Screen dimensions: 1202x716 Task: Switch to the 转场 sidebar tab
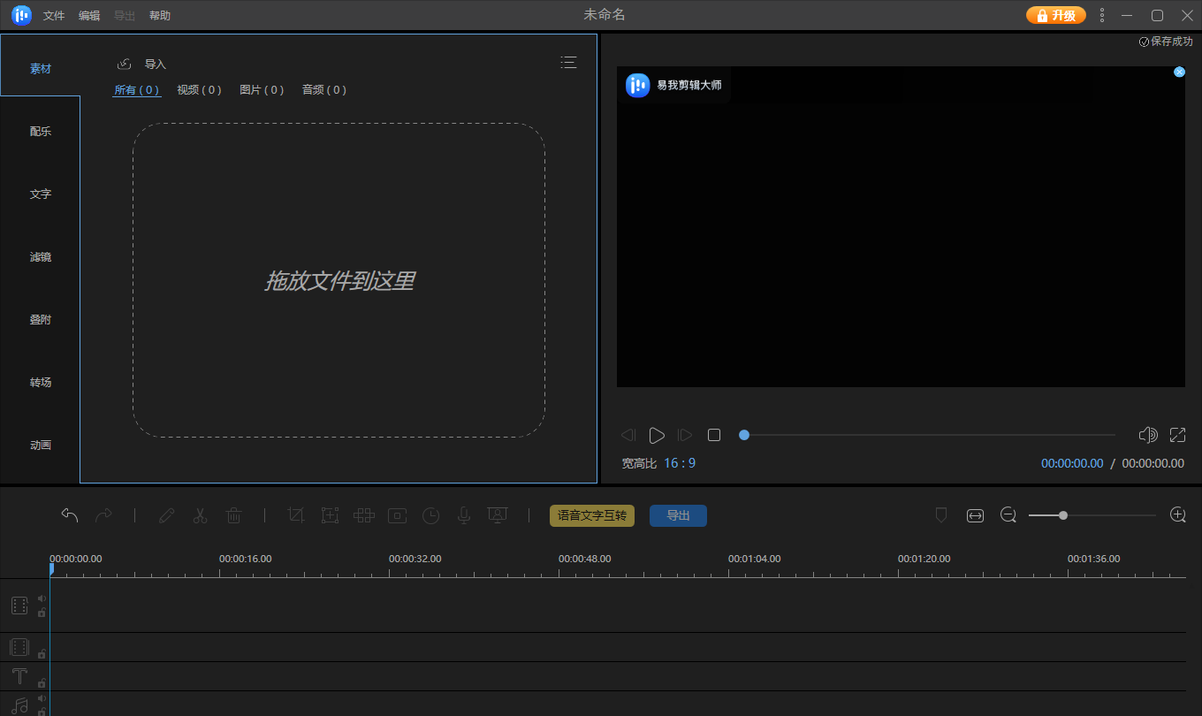41,382
